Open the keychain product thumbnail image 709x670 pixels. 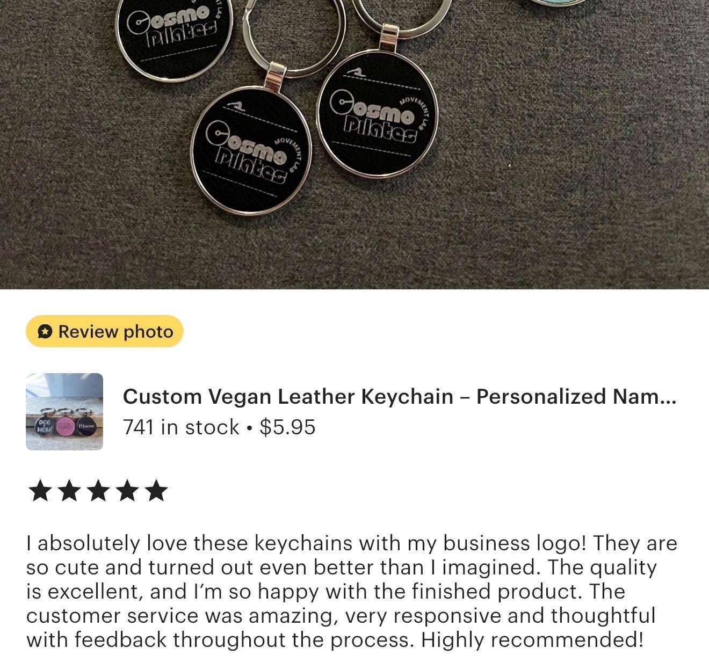coord(64,411)
